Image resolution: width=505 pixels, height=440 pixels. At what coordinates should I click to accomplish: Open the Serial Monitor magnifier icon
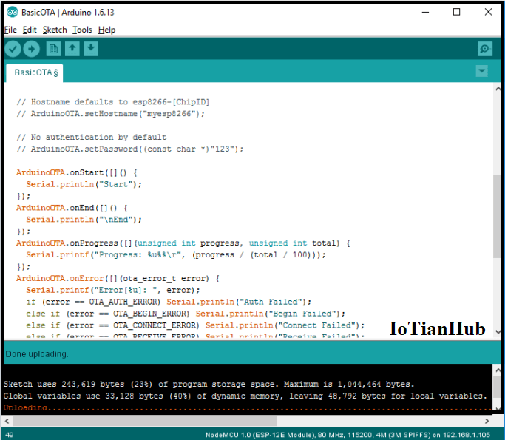click(485, 49)
